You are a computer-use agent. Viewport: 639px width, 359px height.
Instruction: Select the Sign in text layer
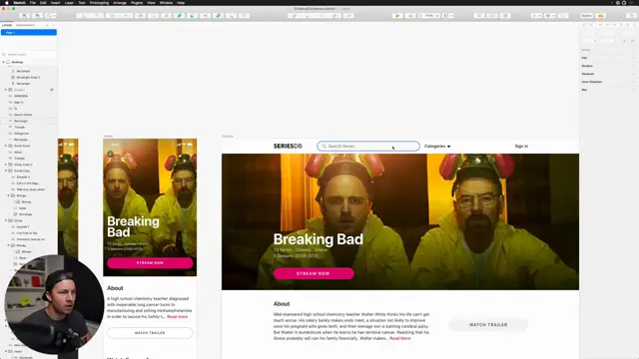(19, 102)
